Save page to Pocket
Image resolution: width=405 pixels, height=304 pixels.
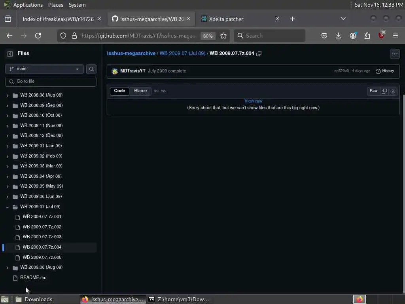(324, 36)
